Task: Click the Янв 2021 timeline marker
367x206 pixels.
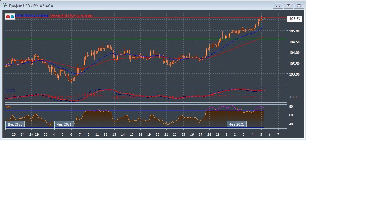Action: (64, 124)
